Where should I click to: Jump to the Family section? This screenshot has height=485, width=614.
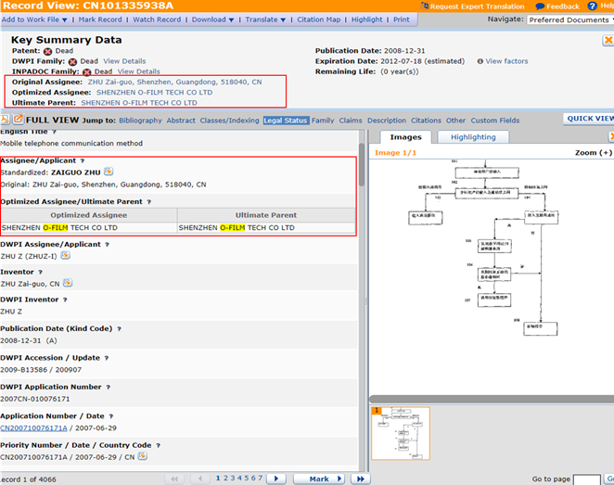[x=323, y=121]
